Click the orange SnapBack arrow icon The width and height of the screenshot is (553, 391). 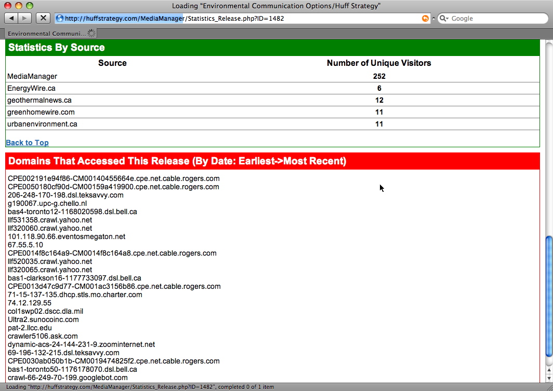click(425, 19)
